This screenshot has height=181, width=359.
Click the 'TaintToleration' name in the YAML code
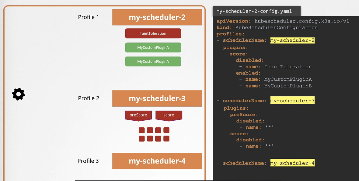coord(288,67)
